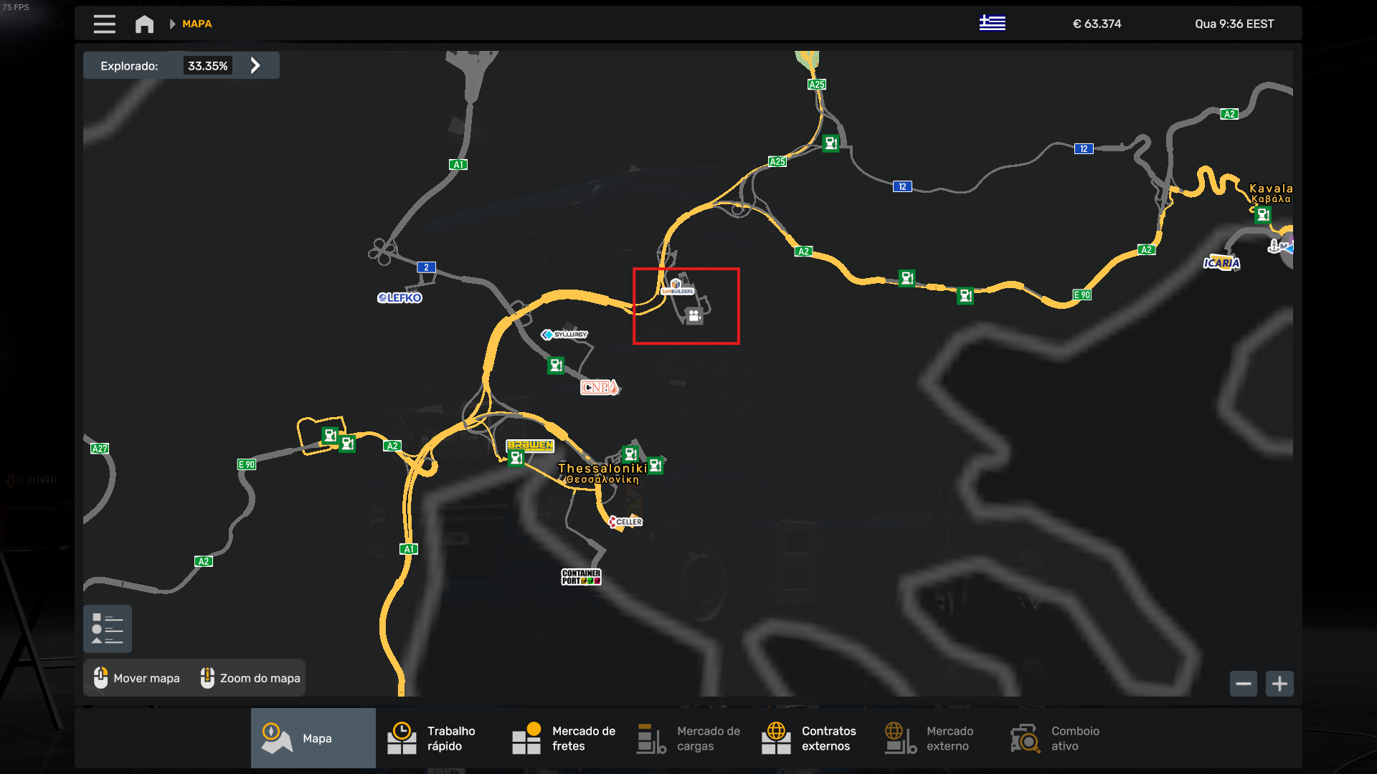Screen dimensions: 1377x774
Task: Zoom out the map with minus button
Action: tap(1244, 684)
